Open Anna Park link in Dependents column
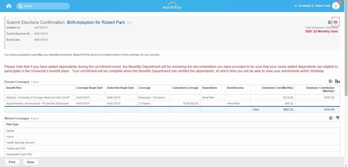Screen dimensions: 348x167 tap(208, 98)
